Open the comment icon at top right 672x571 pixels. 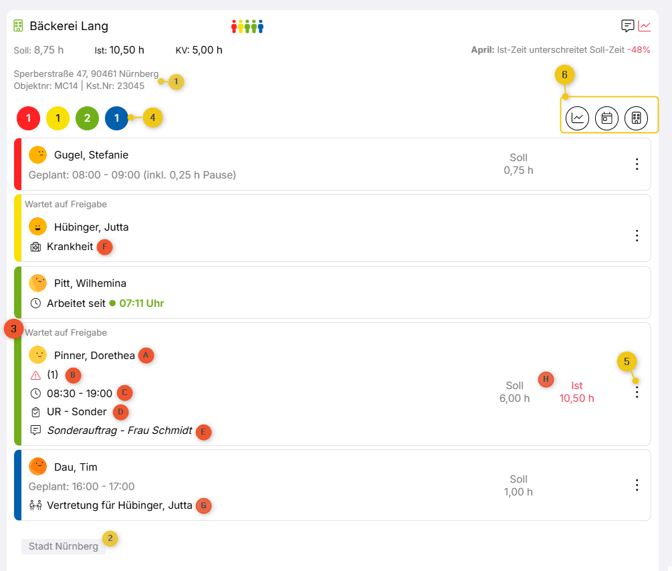coord(627,26)
